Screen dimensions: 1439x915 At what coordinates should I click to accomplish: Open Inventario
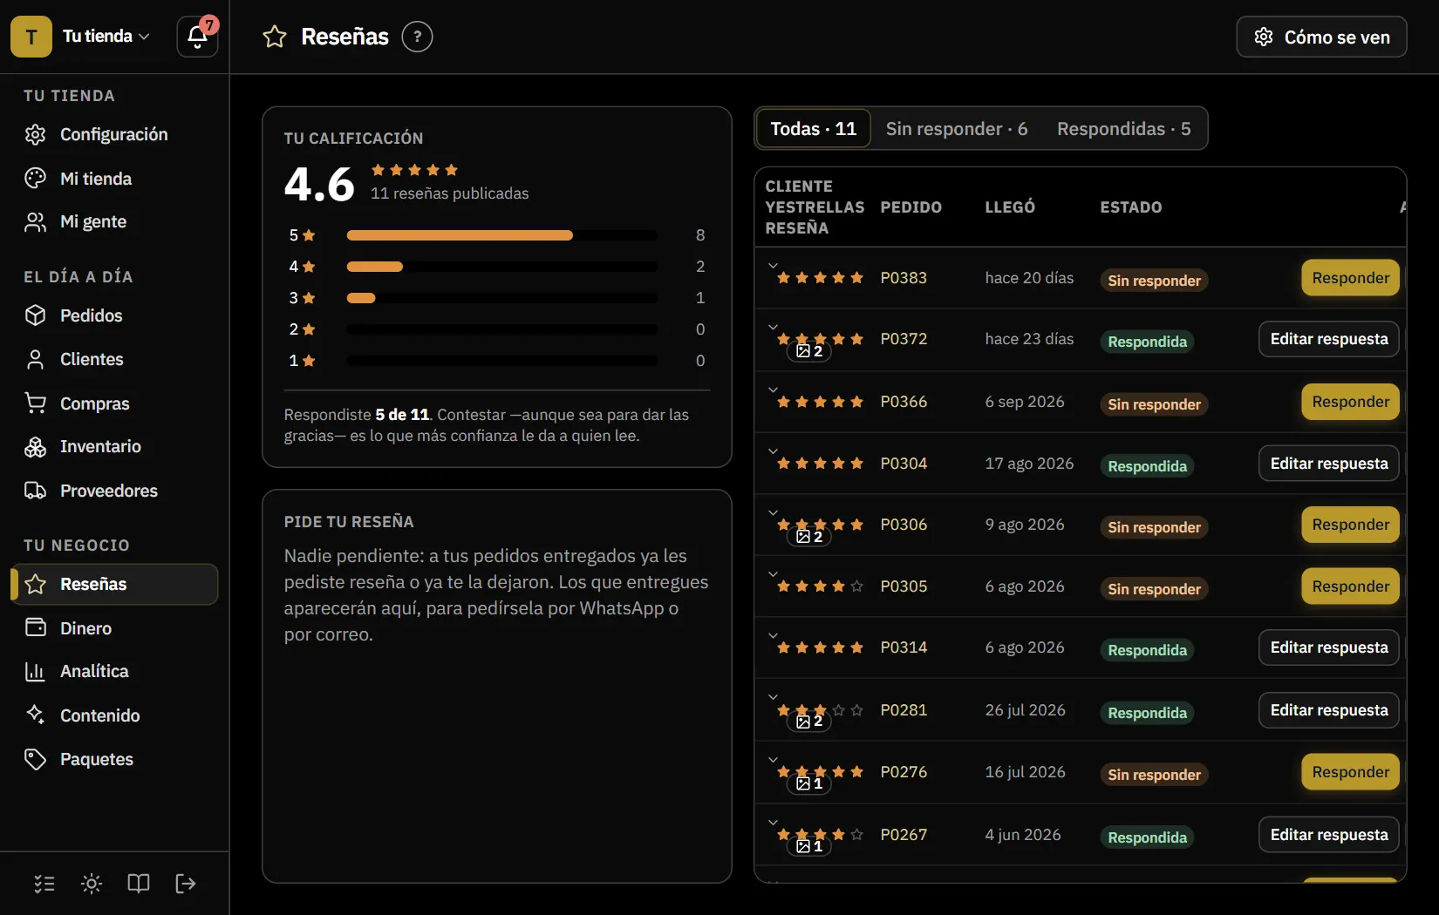(x=114, y=447)
